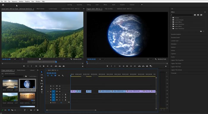
Task: Expand Video Transitions folder
Action: click(171, 28)
